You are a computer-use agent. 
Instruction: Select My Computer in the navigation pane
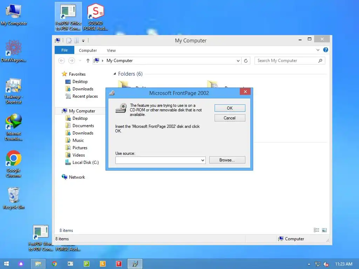82,111
